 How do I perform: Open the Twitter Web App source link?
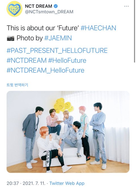(x=67, y=183)
